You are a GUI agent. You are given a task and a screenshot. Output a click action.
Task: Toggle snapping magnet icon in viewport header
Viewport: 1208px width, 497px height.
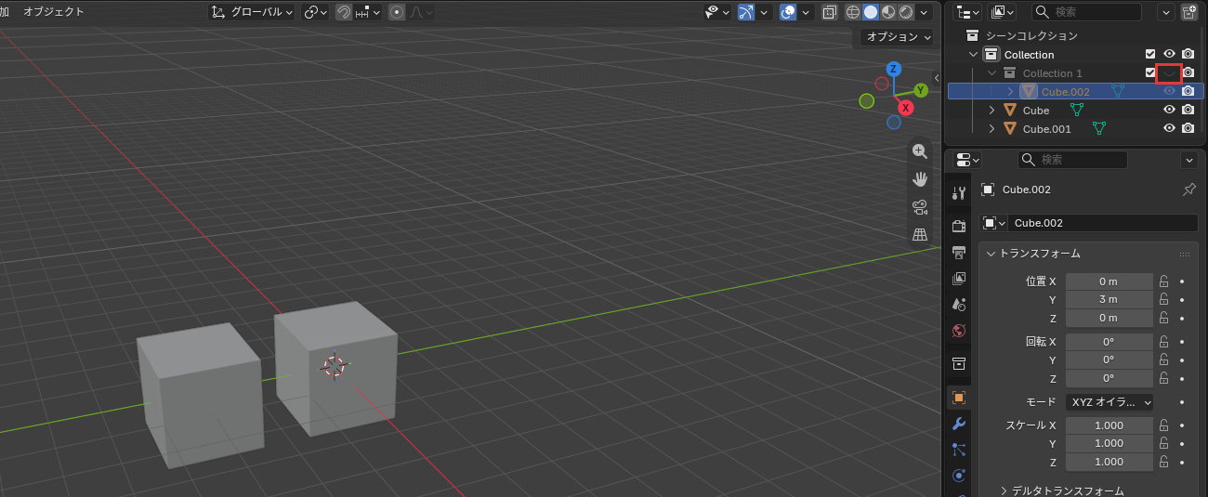[x=343, y=12]
